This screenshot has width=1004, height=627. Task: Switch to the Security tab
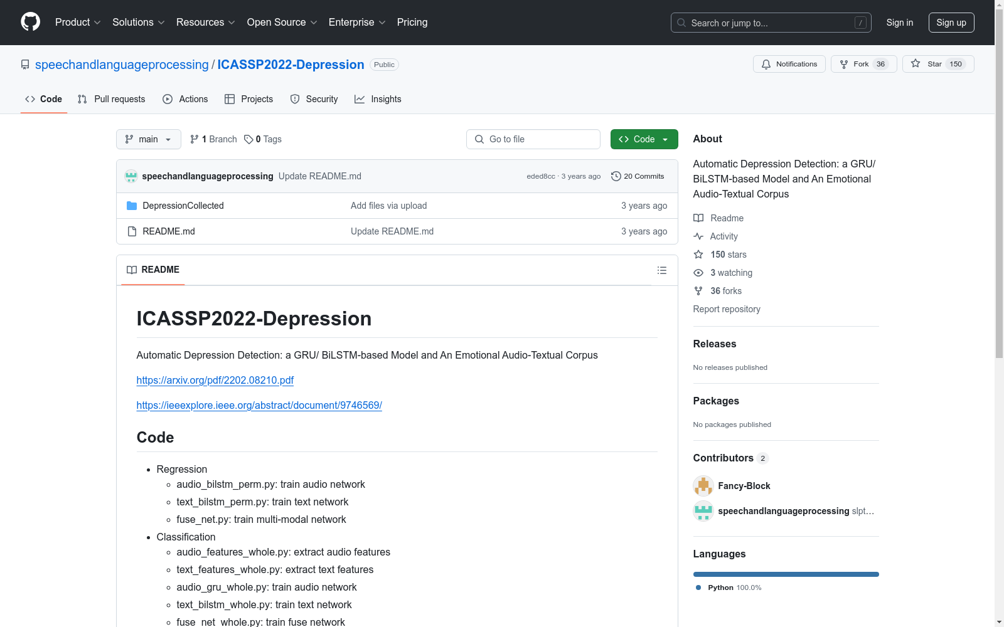(x=314, y=99)
